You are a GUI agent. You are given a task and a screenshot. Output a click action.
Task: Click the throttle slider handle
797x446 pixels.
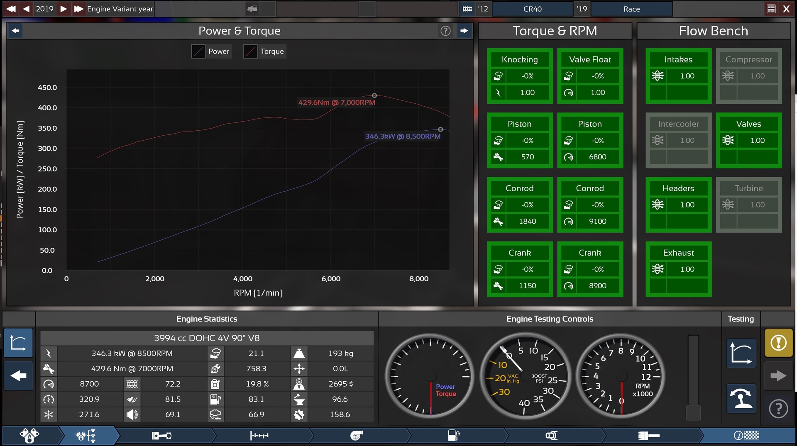tap(693, 412)
